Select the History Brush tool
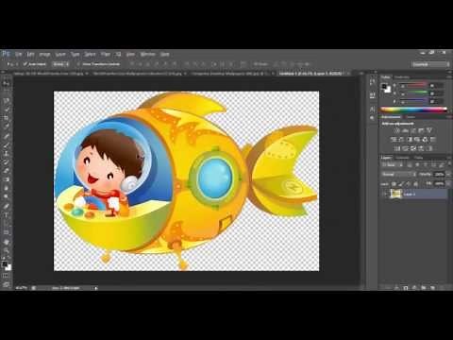453x340 pixels. click(x=6, y=162)
